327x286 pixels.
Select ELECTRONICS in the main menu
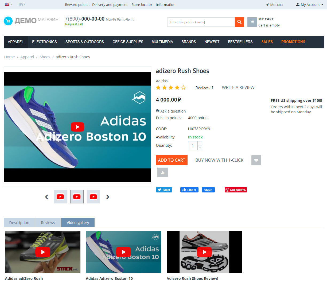click(x=44, y=42)
